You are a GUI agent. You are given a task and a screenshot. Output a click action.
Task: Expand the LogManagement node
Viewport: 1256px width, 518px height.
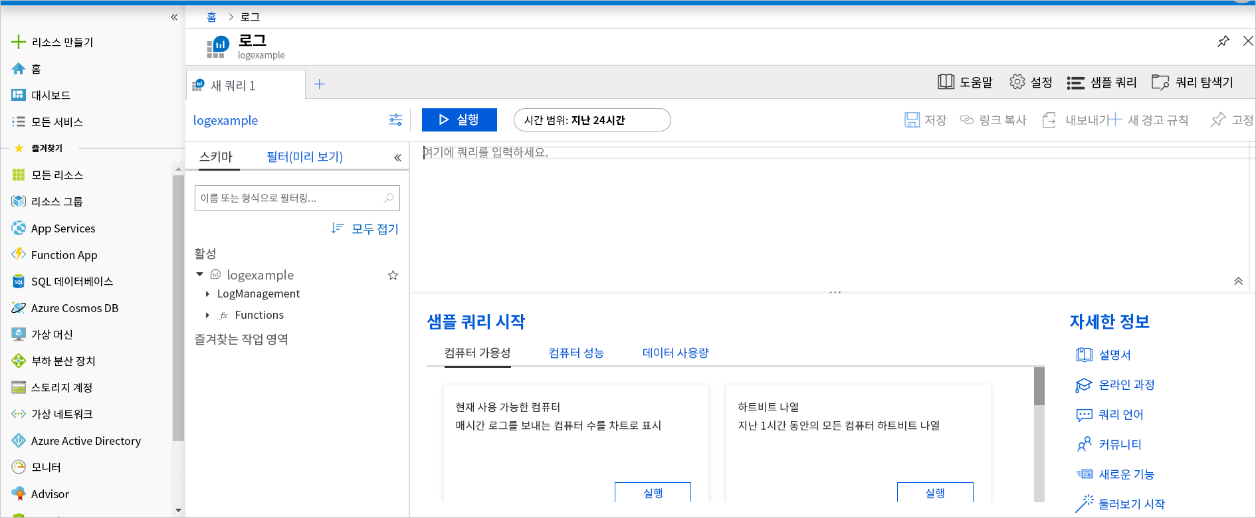[x=207, y=294]
